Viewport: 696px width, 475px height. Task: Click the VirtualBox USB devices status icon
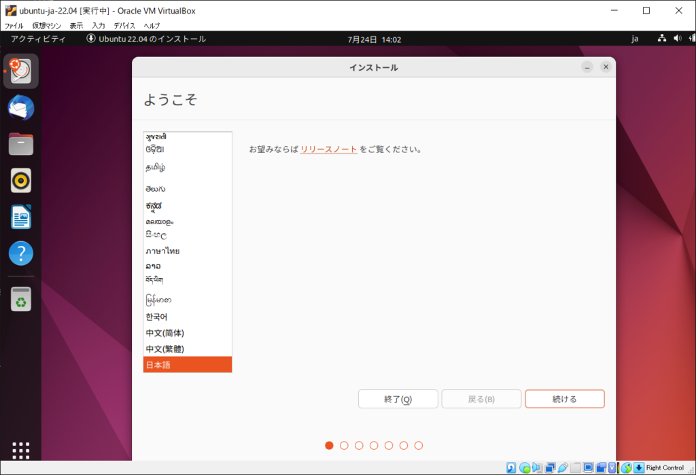563,468
